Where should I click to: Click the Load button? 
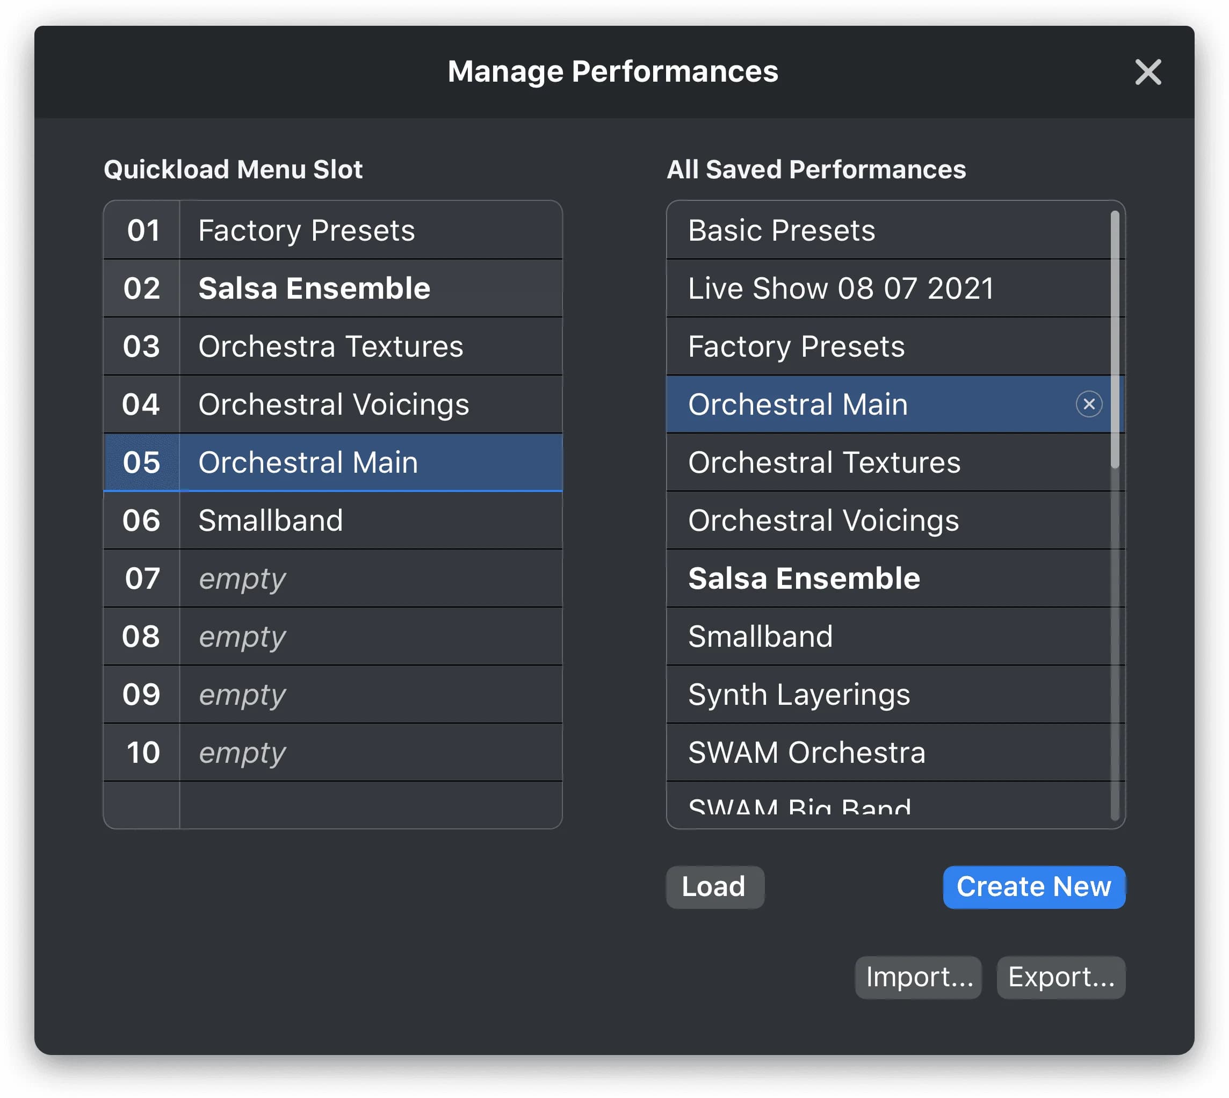tap(714, 887)
